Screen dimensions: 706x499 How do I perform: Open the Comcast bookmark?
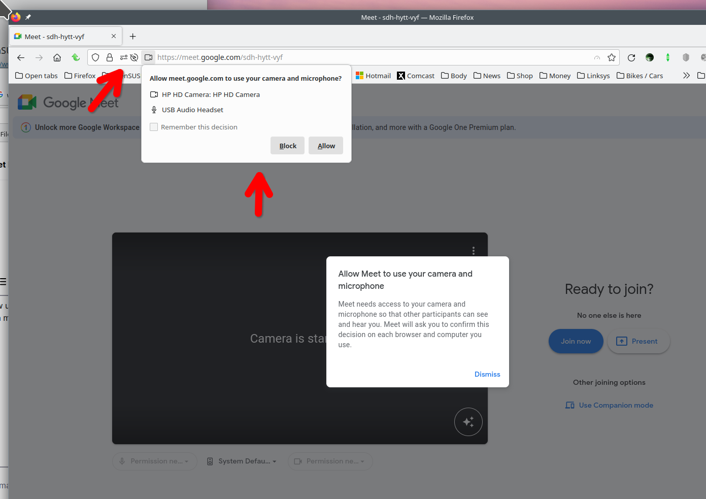click(x=416, y=76)
